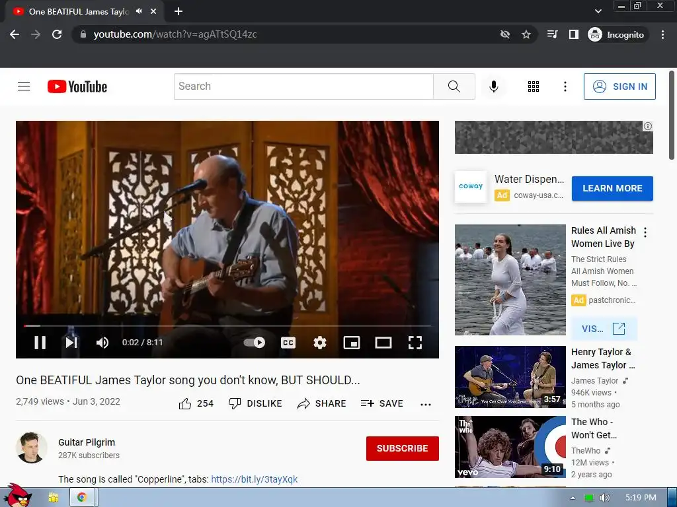Skip to the next video
Screen dimensions: 677x507
click(71, 343)
